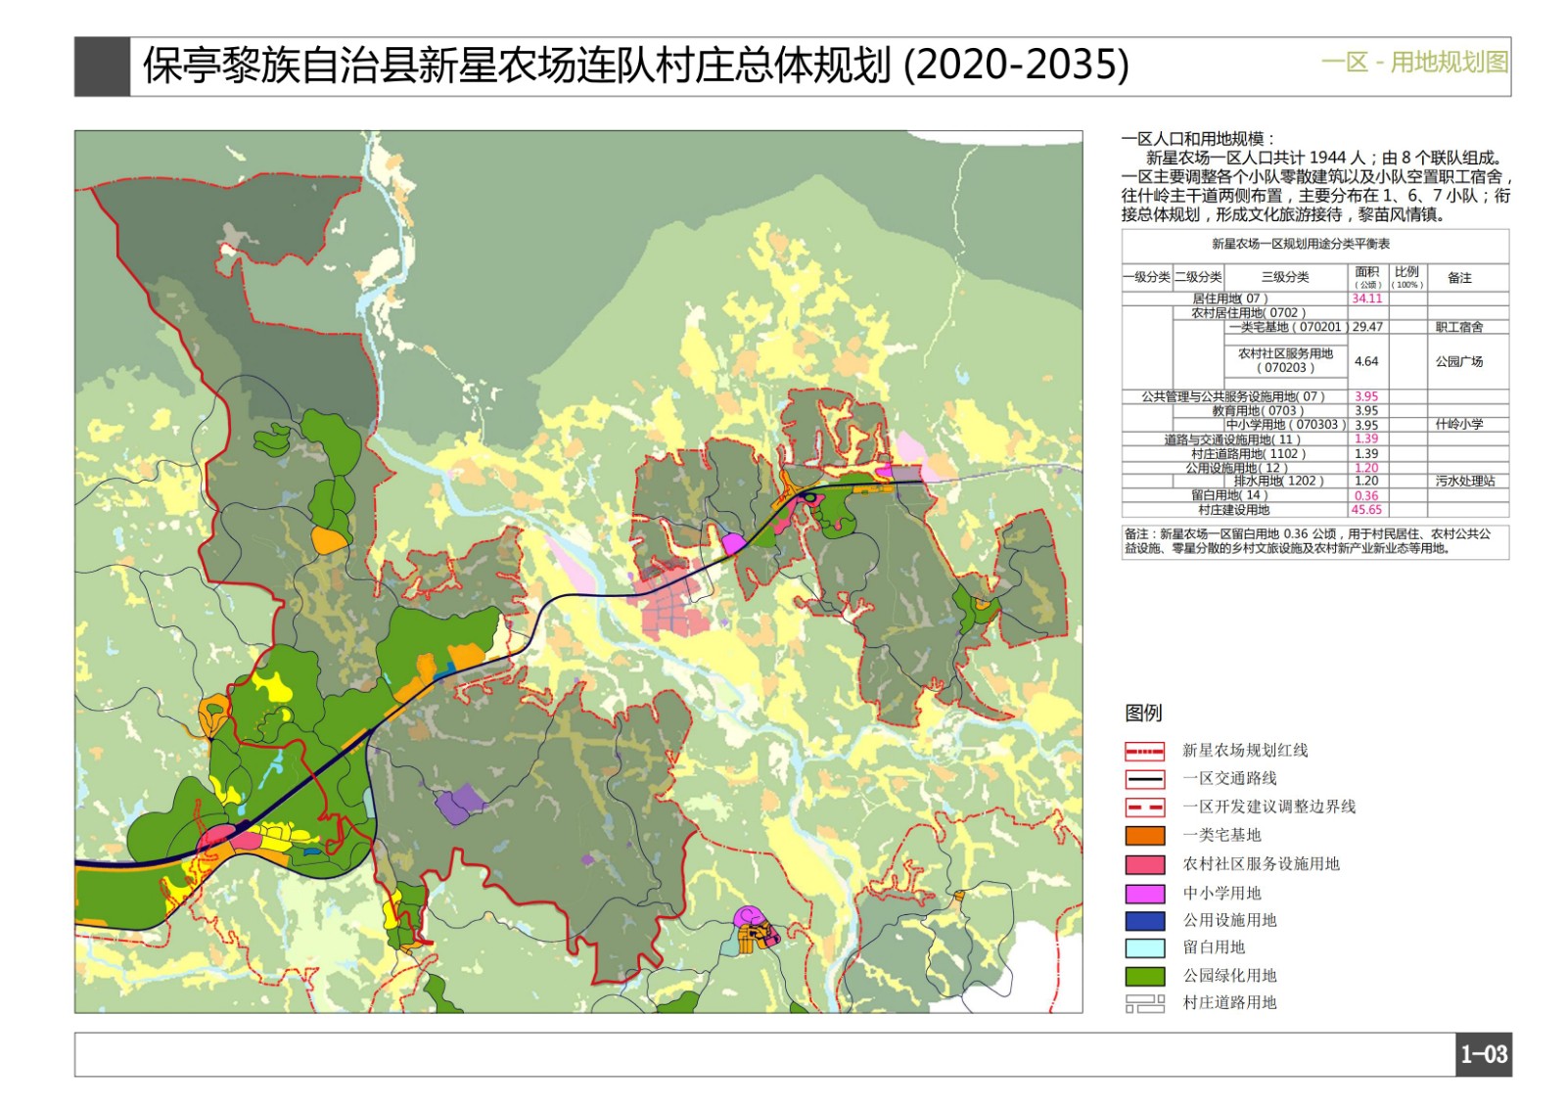Click the 新星农场一区规划用途分类平衡表 table title

point(1300,244)
